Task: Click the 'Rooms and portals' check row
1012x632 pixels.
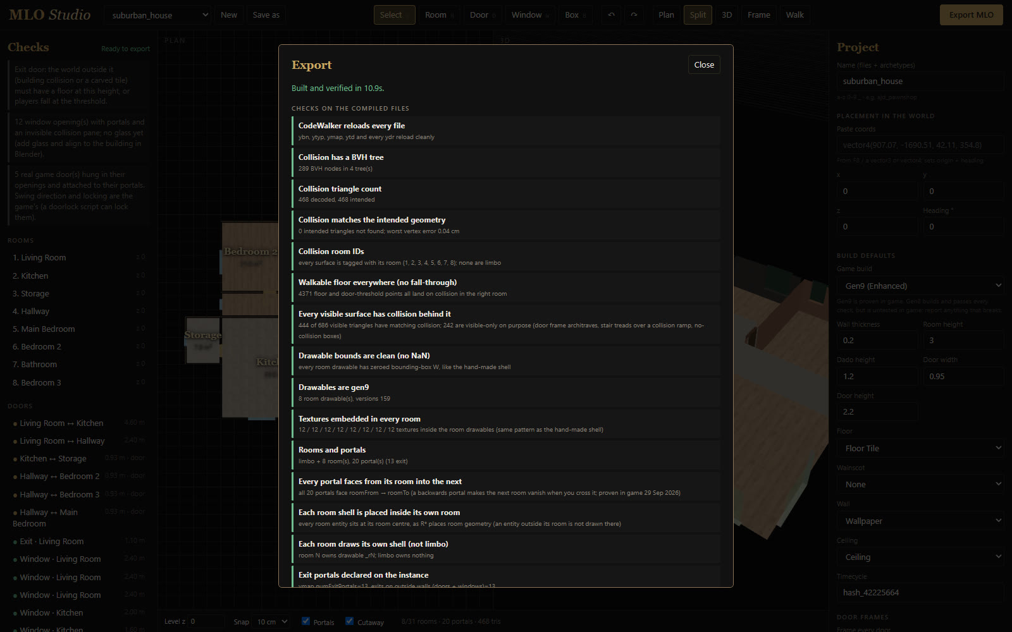Action: [x=506, y=455]
